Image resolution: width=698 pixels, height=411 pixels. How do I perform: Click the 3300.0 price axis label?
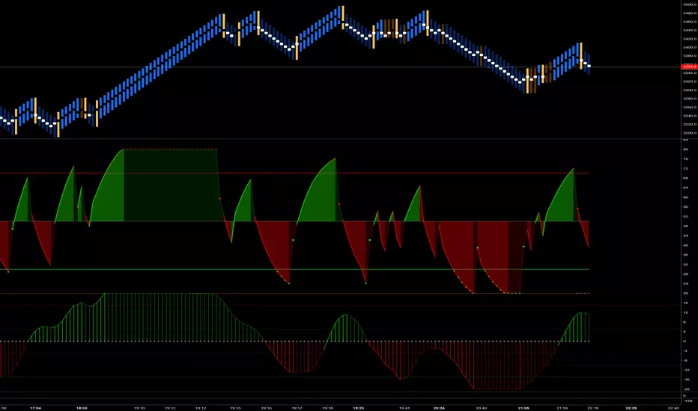click(690, 90)
